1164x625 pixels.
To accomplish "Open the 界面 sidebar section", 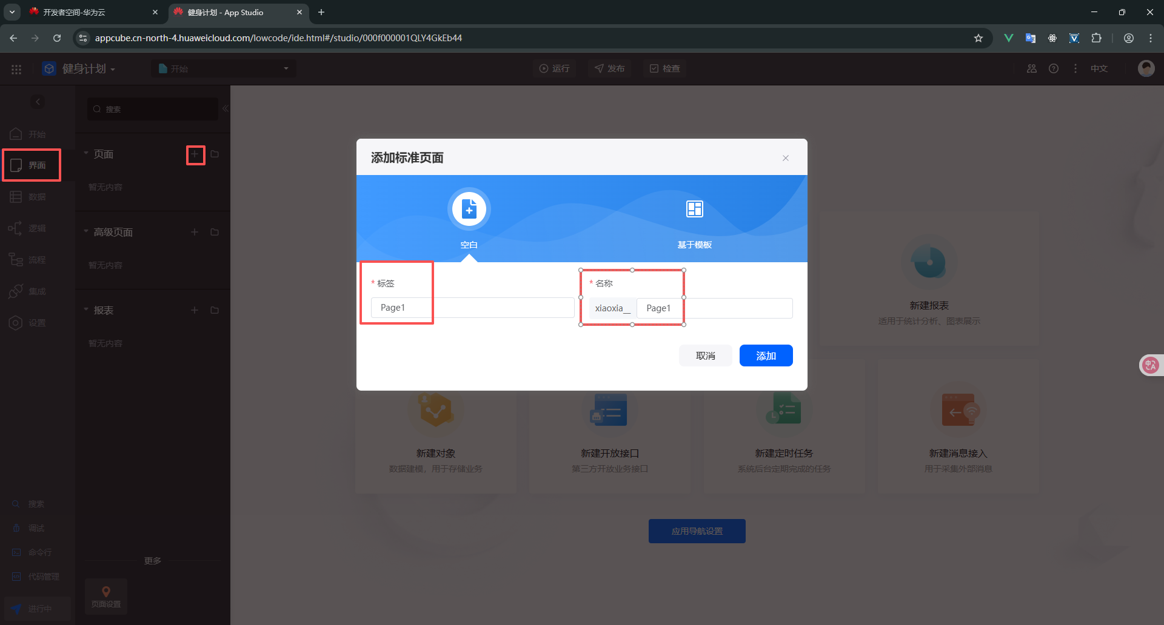I will click(32, 165).
